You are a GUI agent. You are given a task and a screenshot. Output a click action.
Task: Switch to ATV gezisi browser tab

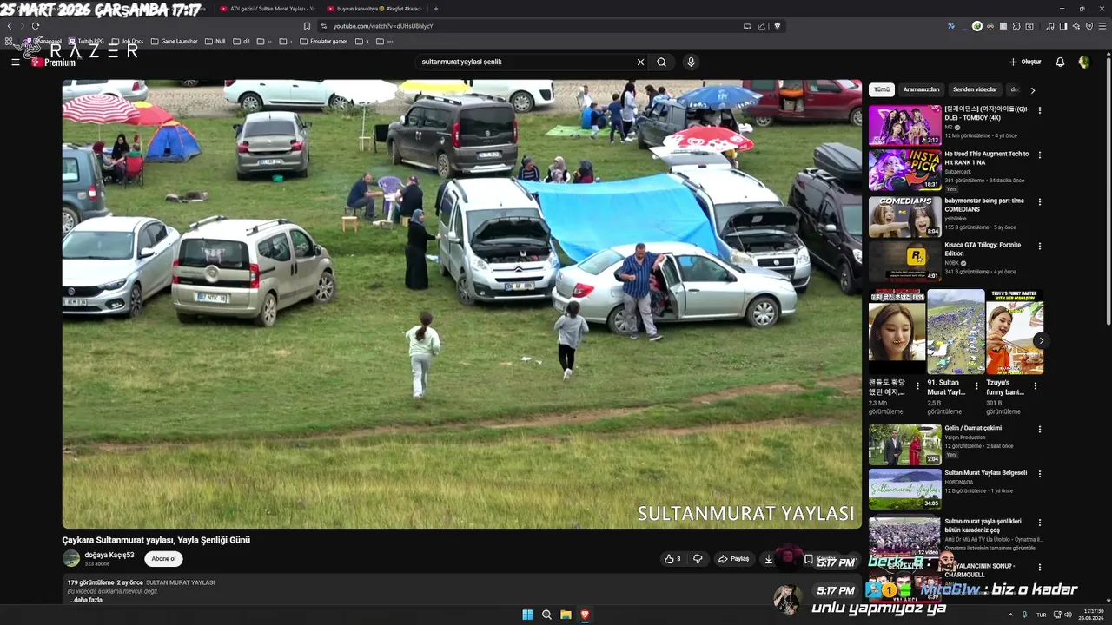(x=266, y=9)
